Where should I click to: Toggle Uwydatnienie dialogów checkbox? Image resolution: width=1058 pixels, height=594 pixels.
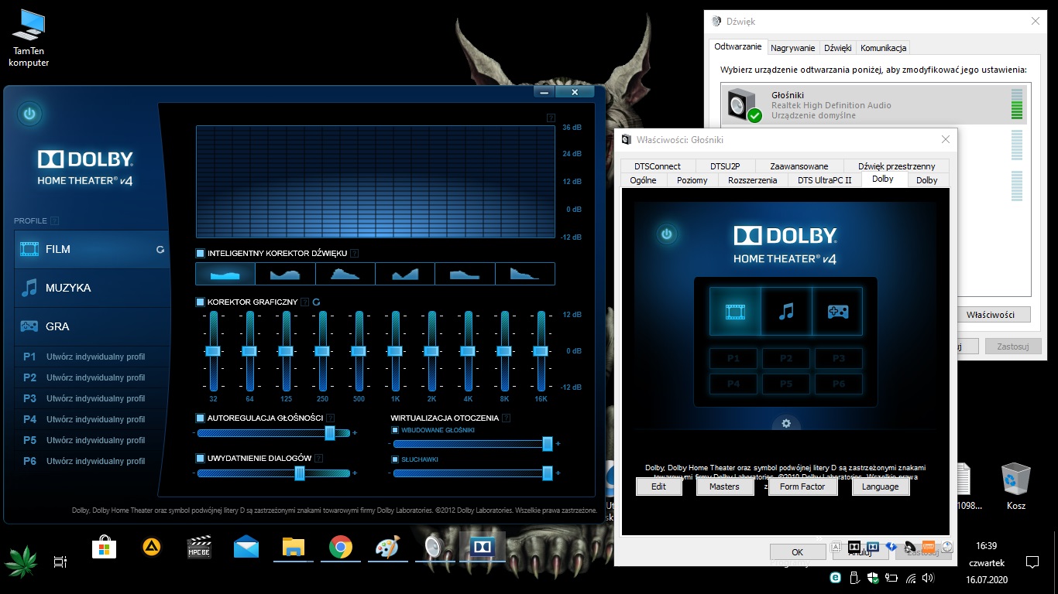(200, 458)
